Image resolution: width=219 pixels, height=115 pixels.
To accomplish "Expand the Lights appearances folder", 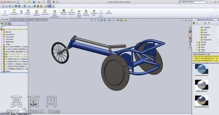I will coord(196,50).
